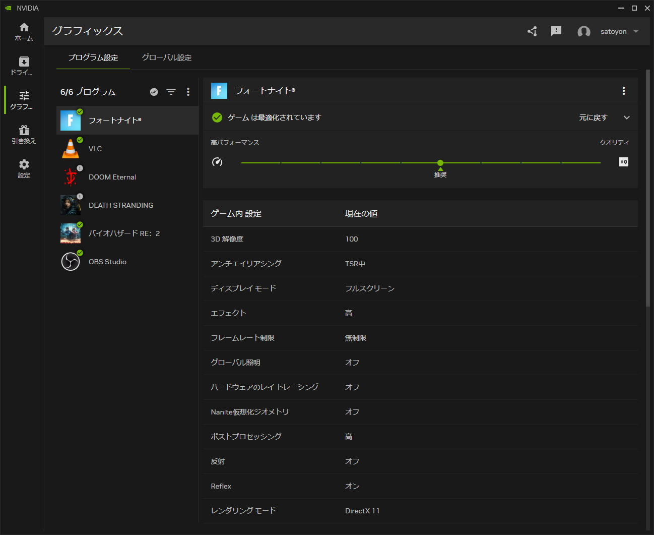The width and height of the screenshot is (654, 535).
Task: Select DOOM Eternal in program list
Action: pyautogui.click(x=127, y=177)
